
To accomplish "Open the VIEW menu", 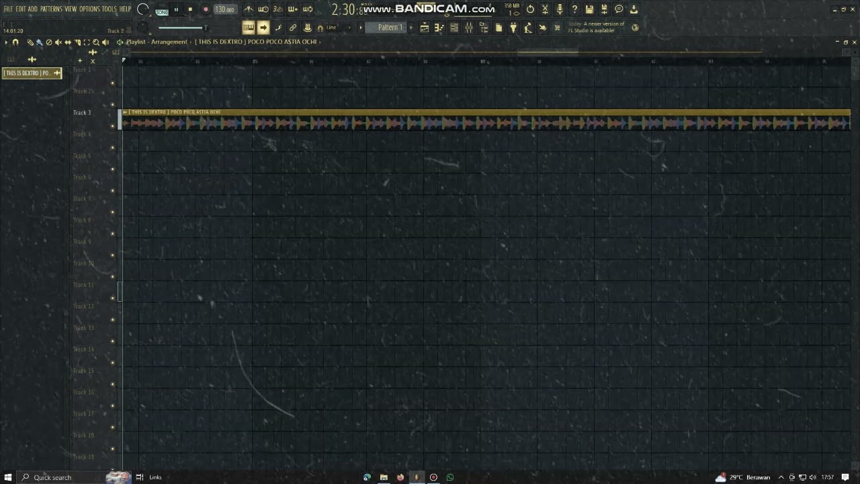I will pos(71,9).
